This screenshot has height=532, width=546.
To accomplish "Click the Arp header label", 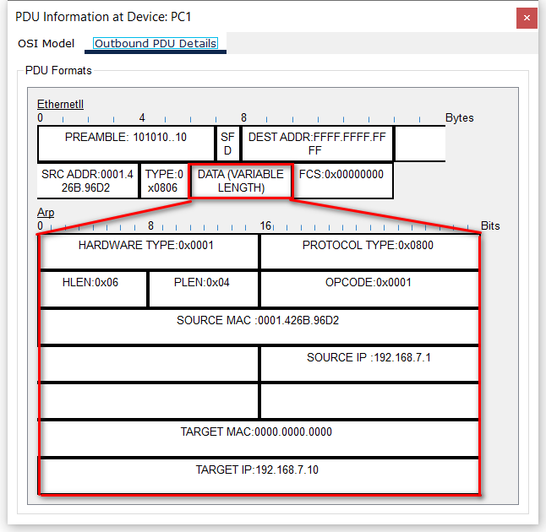I will click(x=46, y=212).
